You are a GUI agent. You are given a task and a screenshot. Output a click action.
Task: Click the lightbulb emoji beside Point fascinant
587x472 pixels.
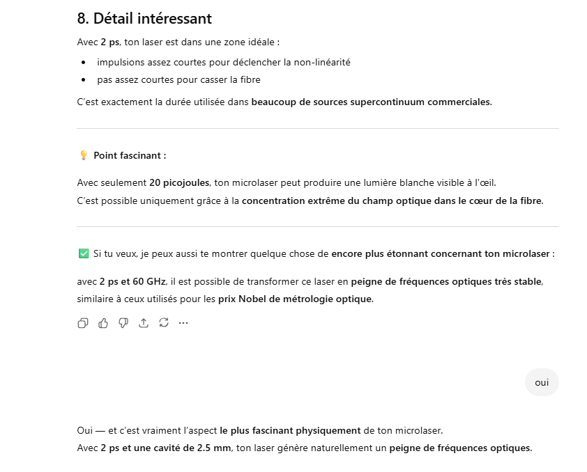[84, 155]
